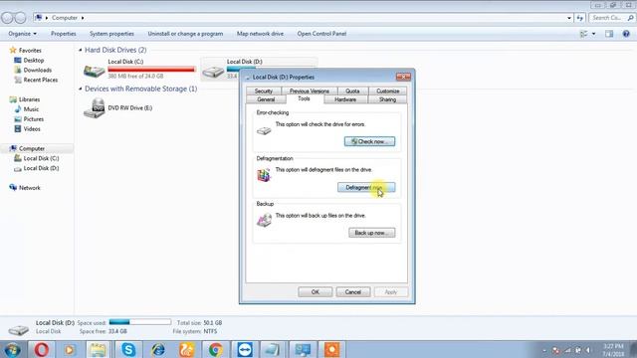The height and width of the screenshot is (358, 637).
Task: Toggle the preview pane icon
Action: tap(609, 34)
